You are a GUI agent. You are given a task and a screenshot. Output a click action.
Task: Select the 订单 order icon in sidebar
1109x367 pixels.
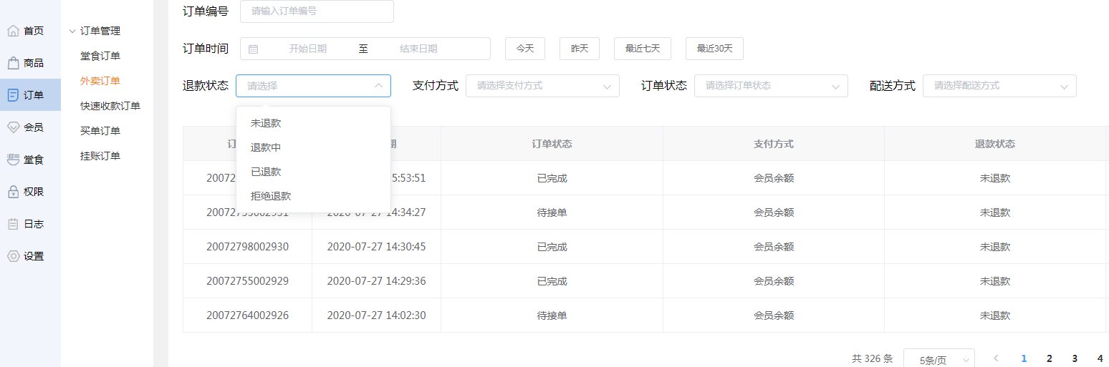click(13, 95)
